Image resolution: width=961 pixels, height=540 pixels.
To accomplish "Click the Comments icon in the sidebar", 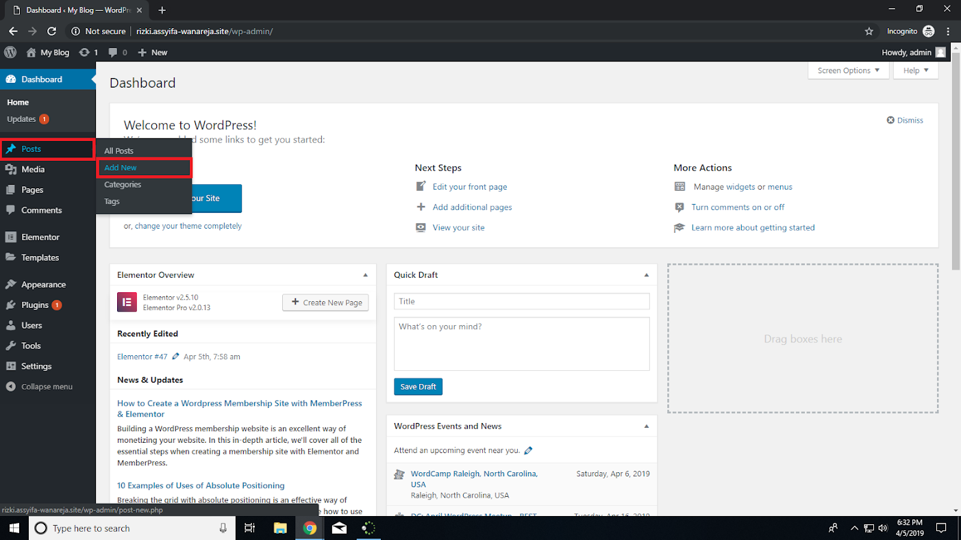I will tap(10, 210).
